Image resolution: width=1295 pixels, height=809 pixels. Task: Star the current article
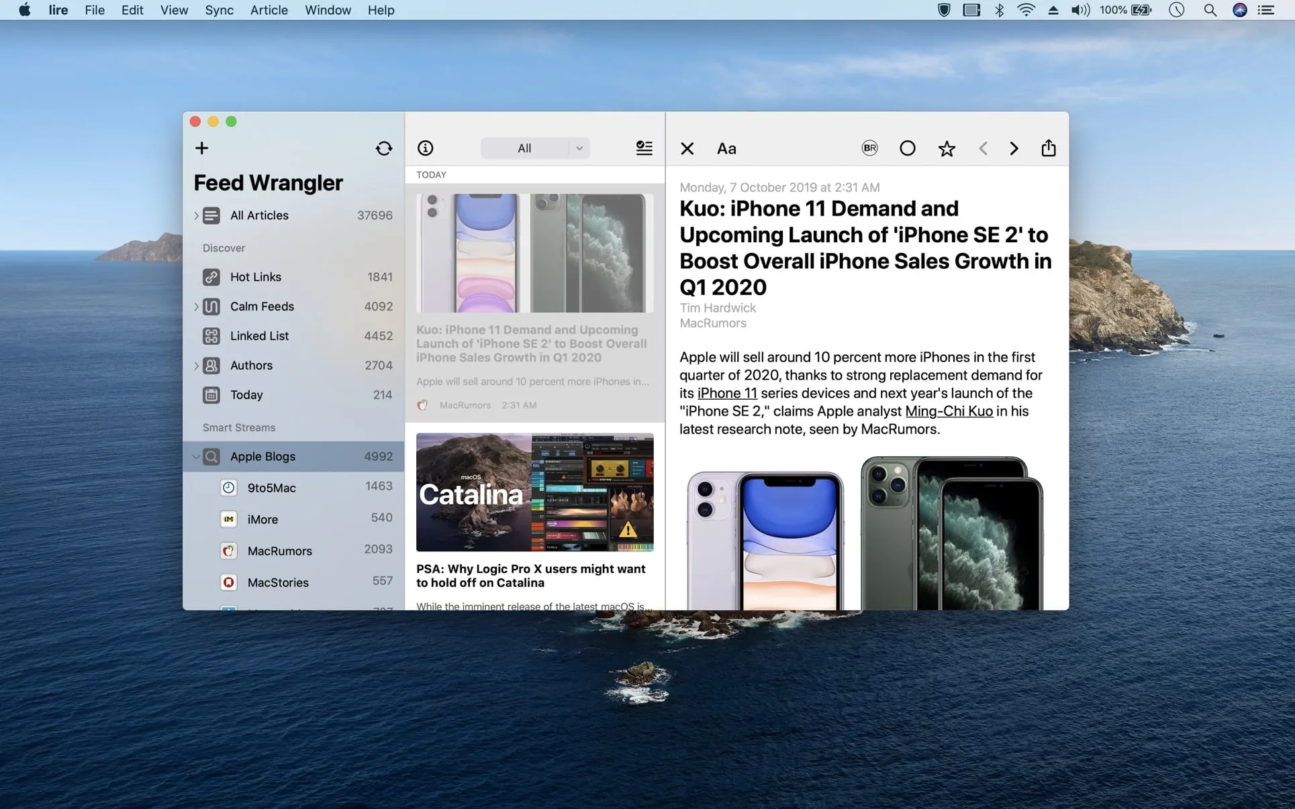947,148
